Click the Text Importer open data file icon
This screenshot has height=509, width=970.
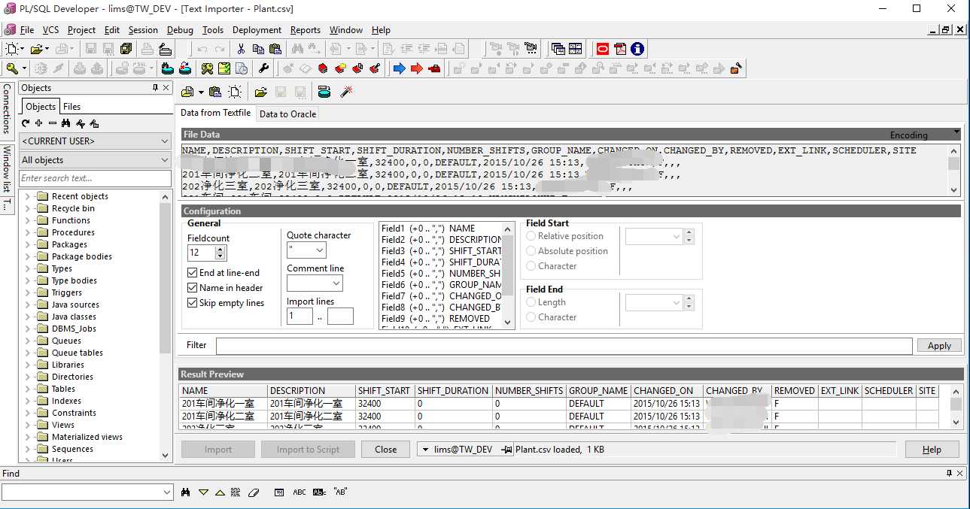[188, 92]
